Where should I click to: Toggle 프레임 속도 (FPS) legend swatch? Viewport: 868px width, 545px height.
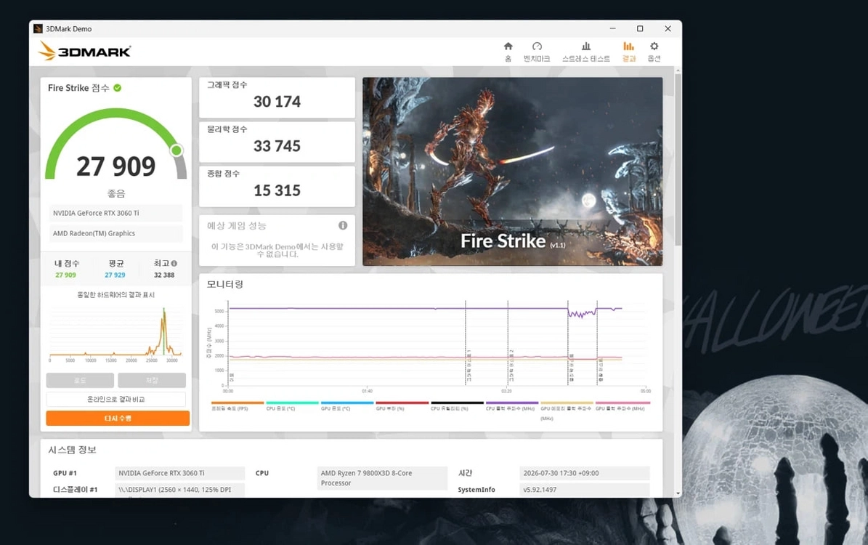click(238, 403)
